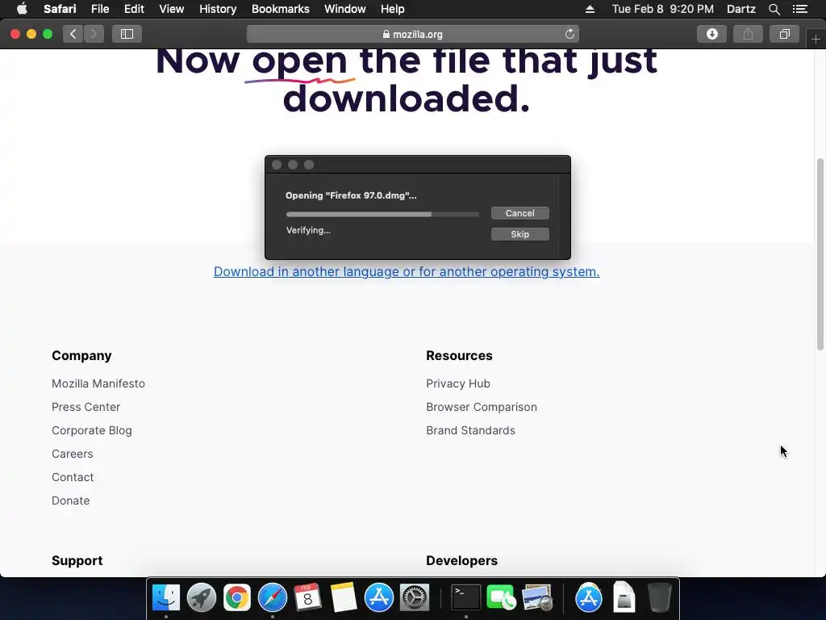Viewport: 826px width, 620px height.
Task: Click Download in another language link
Action: (x=407, y=271)
